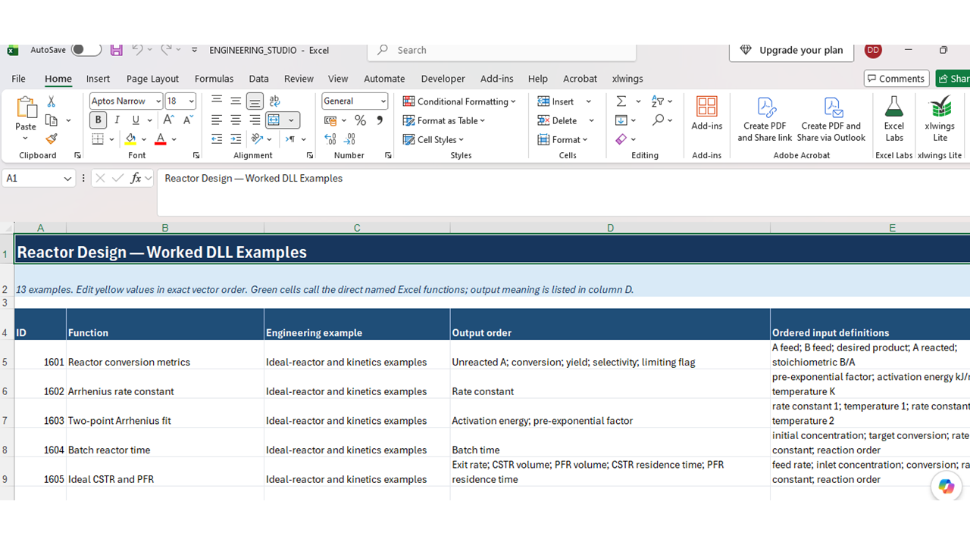Click the Clear eraser icon

[x=621, y=139]
